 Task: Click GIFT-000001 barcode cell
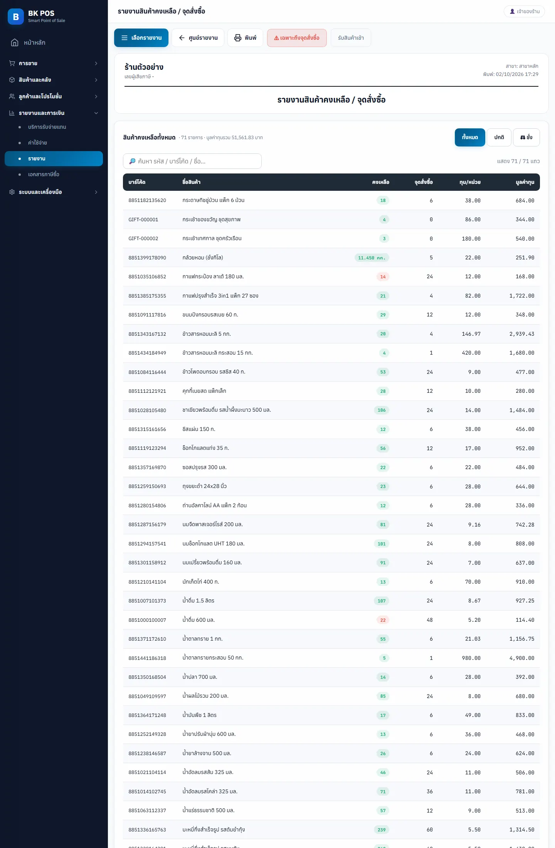[143, 219]
